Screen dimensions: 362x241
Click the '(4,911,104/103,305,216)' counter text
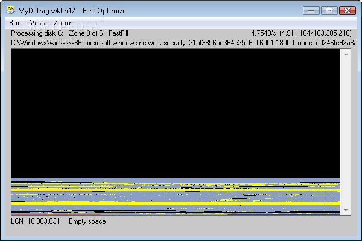coord(316,33)
